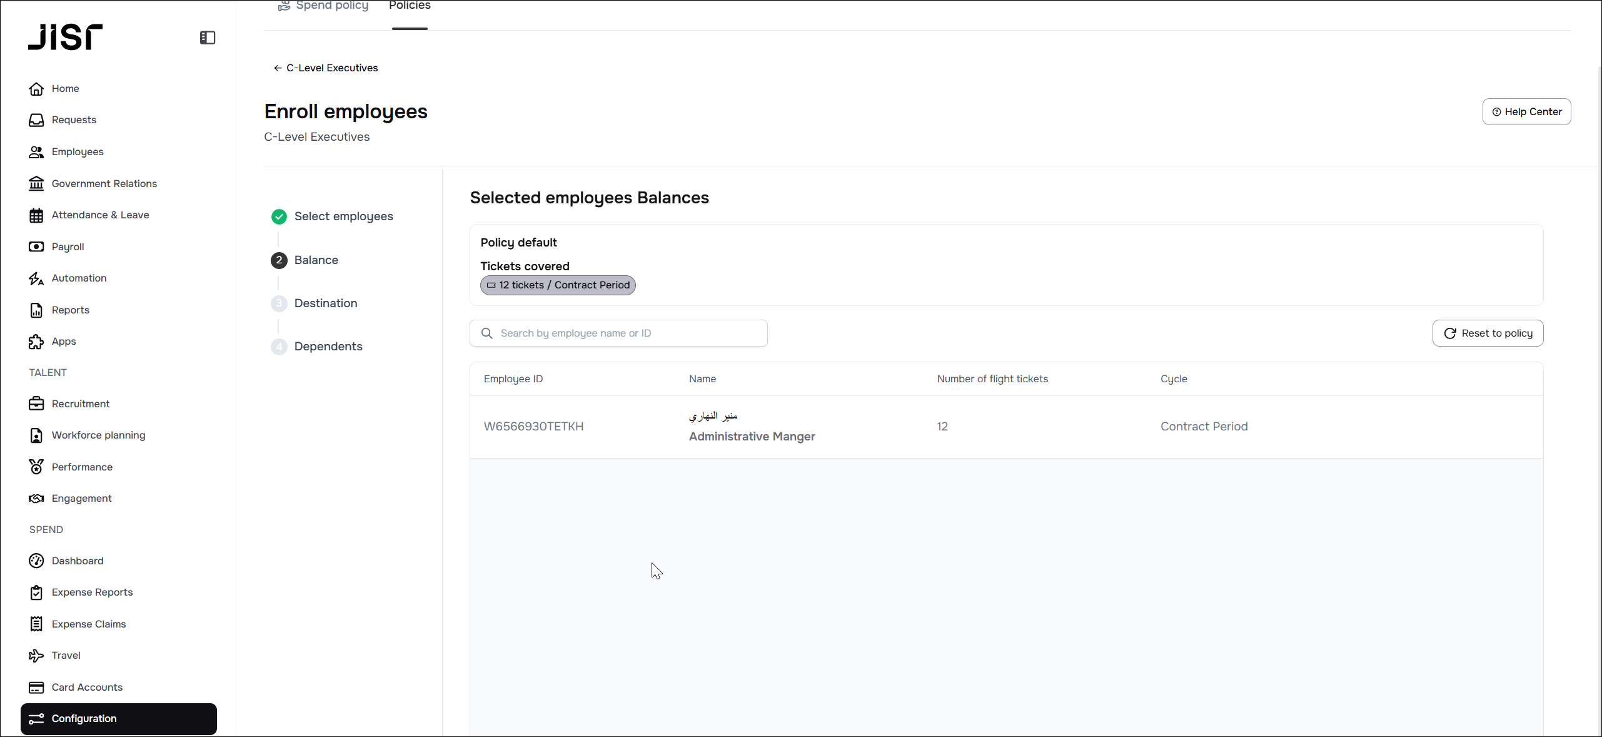Click the Travel airplane icon
1602x737 pixels.
click(x=36, y=655)
